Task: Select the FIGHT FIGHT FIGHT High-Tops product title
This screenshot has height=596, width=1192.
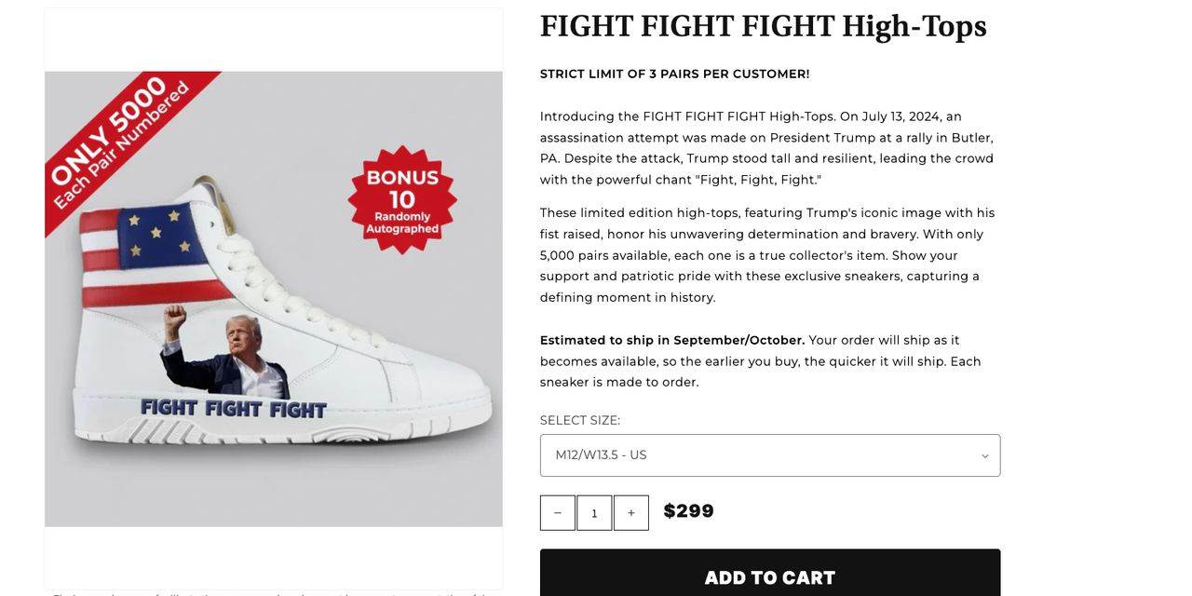Action: (x=763, y=26)
